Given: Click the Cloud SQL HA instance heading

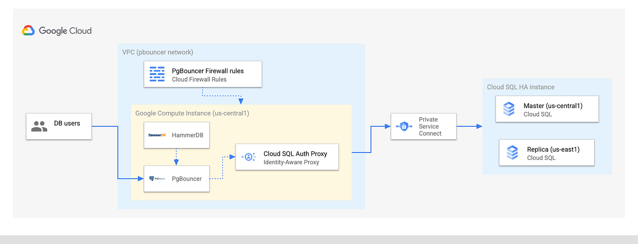Looking at the screenshot, I should 521,87.
